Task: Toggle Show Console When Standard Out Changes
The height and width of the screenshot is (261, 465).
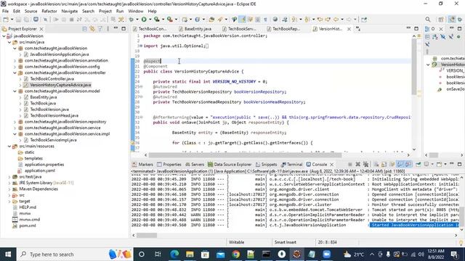Action: coord(400,165)
